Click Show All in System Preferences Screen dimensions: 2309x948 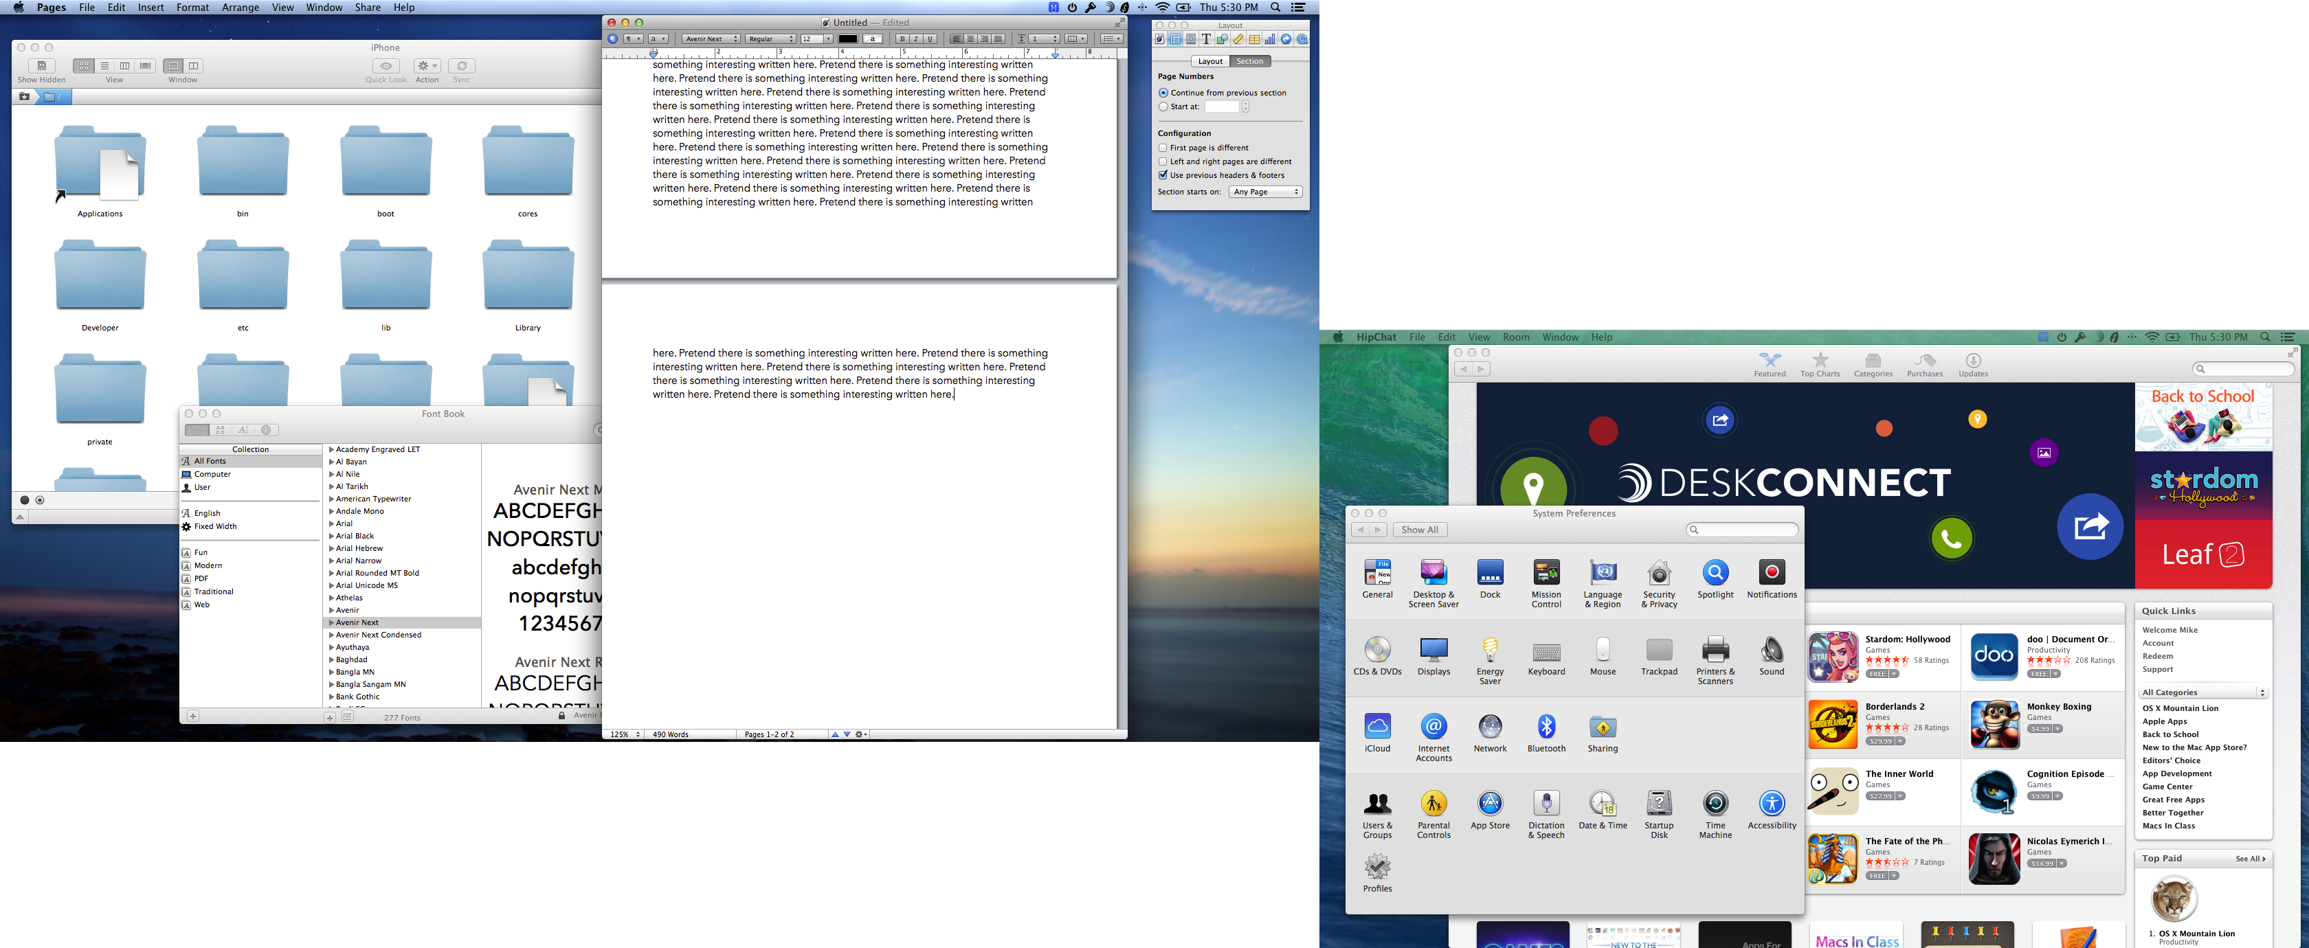(x=1420, y=530)
